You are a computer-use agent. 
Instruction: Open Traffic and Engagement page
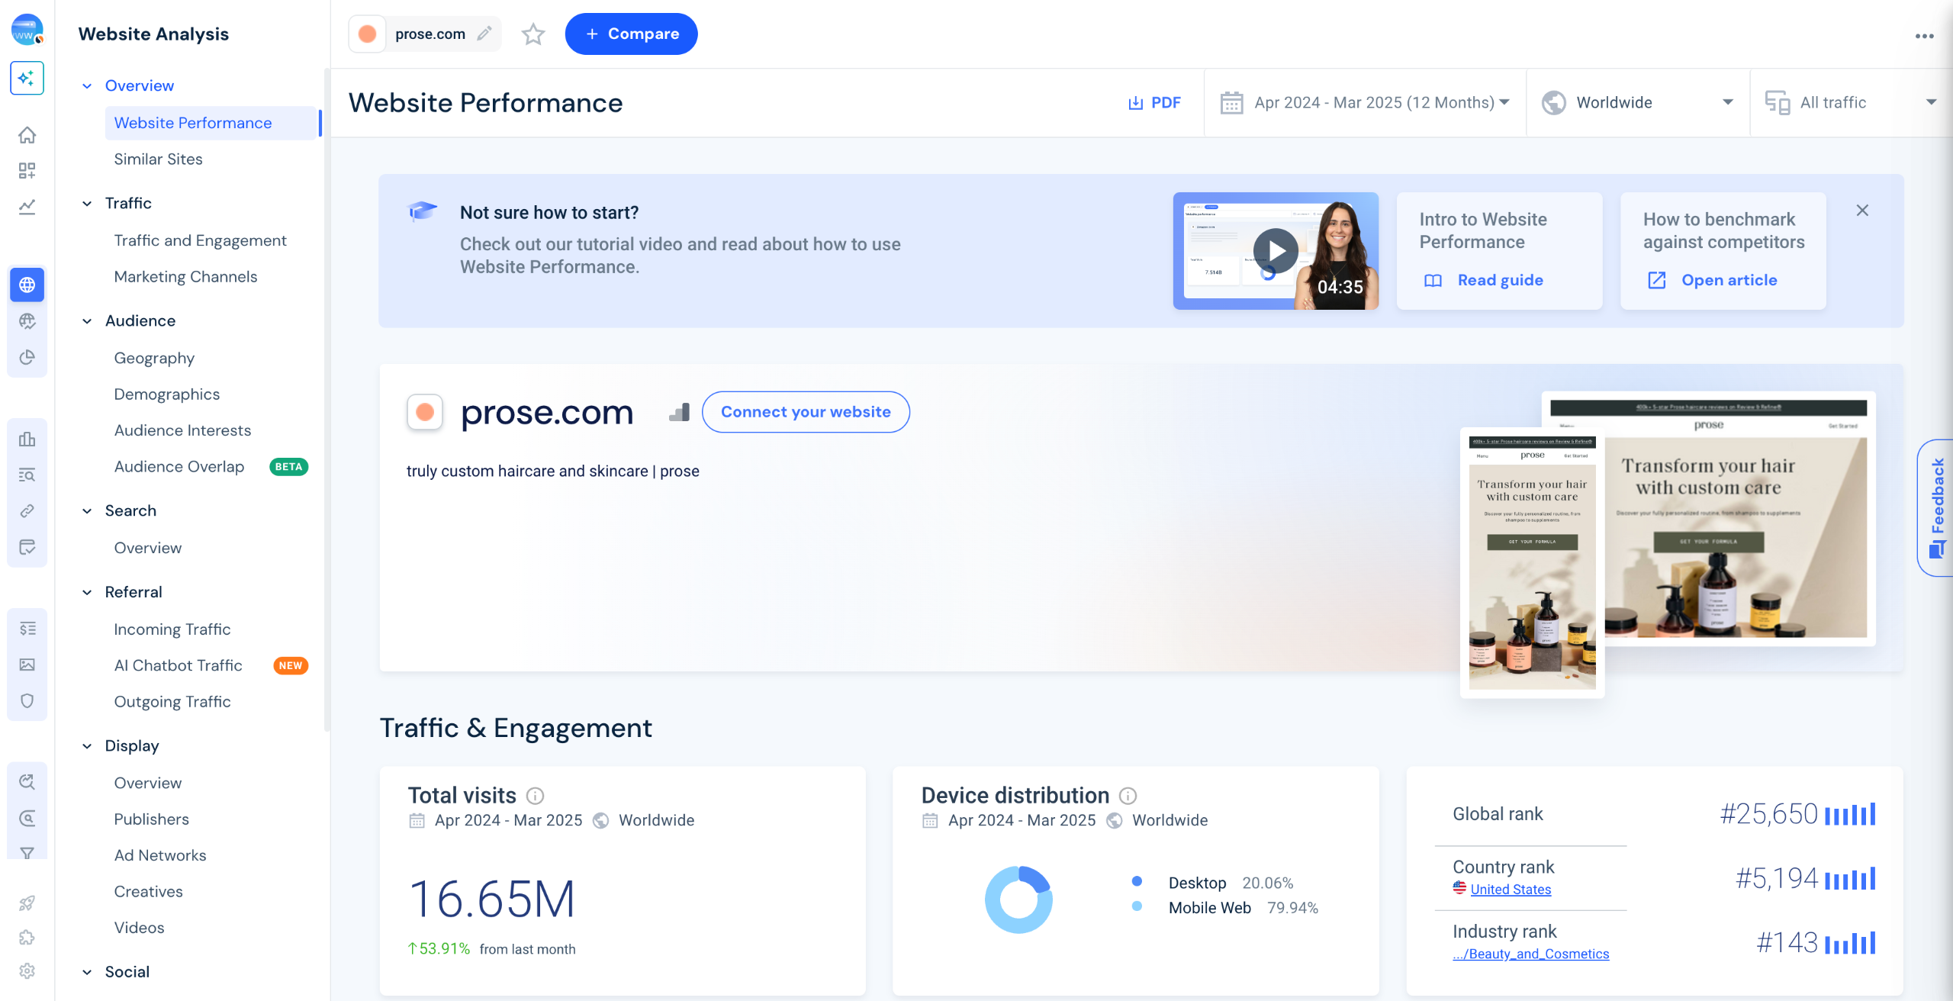tap(200, 240)
